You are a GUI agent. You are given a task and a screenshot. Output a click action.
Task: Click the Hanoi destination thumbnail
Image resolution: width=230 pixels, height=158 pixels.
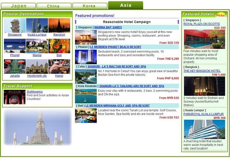click(59, 67)
